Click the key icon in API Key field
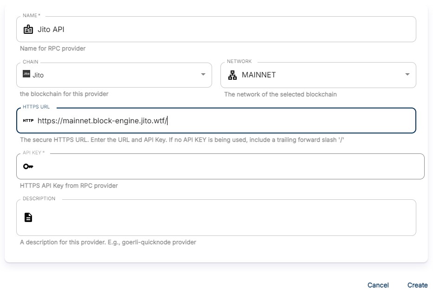This screenshot has width=433, height=292. tap(28, 166)
